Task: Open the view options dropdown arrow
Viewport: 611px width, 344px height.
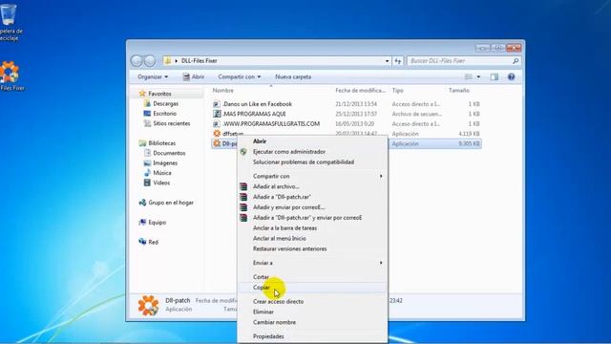Action: (478, 76)
